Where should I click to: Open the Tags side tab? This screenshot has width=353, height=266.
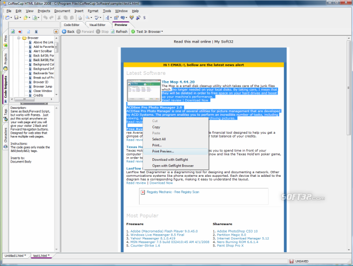(x=5, y=115)
